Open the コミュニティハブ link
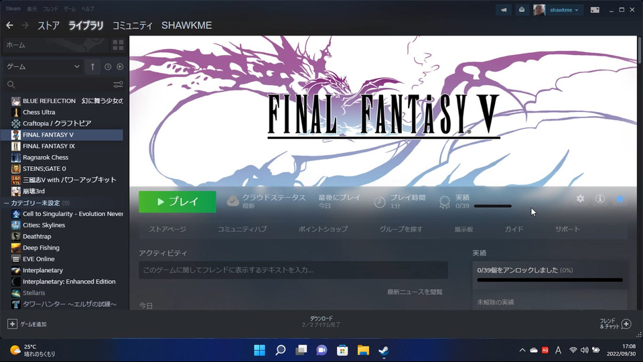The image size is (643, 362). [x=242, y=229]
